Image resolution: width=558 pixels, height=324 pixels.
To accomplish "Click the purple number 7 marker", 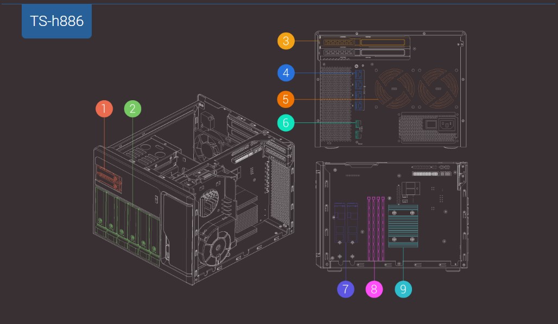I will click(345, 289).
